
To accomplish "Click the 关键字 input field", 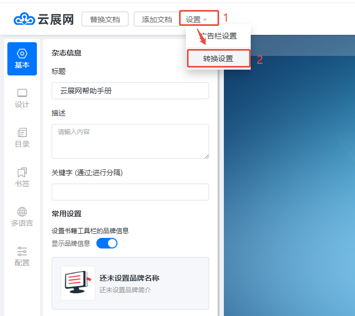I will click(130, 192).
